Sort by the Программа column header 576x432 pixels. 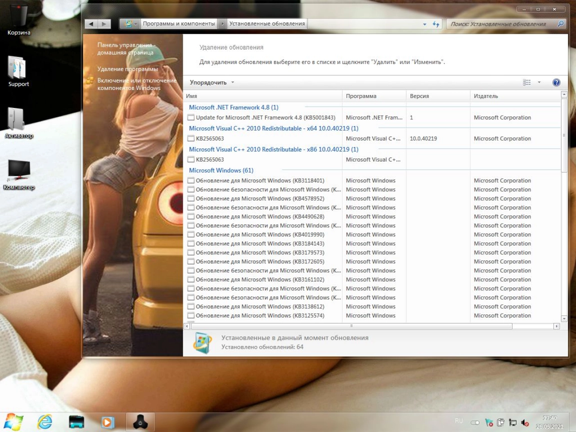pyautogui.click(x=374, y=96)
